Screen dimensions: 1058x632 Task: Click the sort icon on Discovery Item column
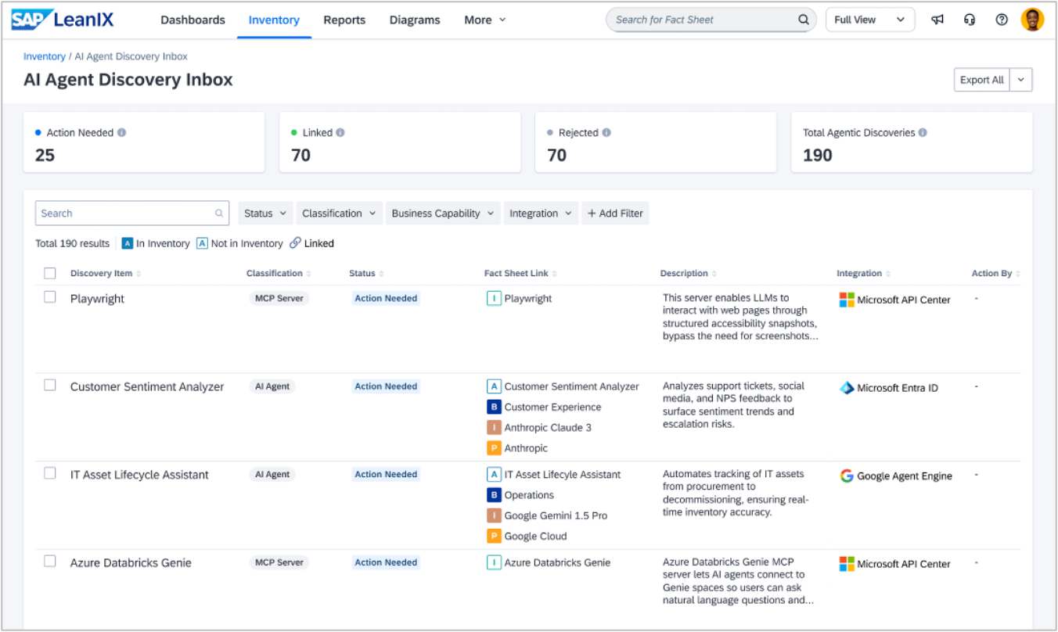pyautogui.click(x=139, y=274)
